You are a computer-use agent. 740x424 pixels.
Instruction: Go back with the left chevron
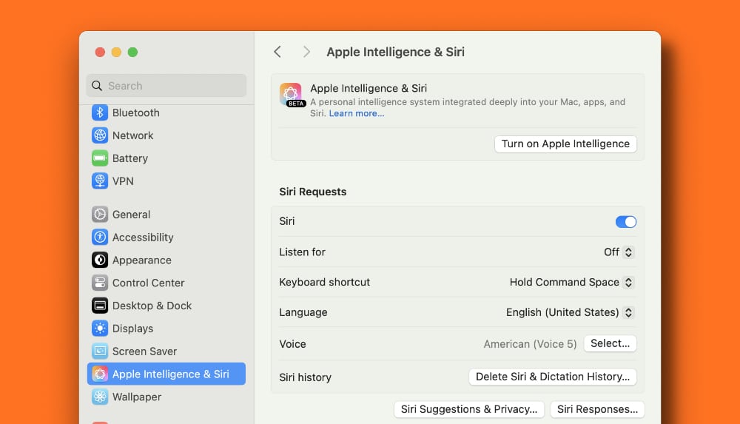(277, 52)
